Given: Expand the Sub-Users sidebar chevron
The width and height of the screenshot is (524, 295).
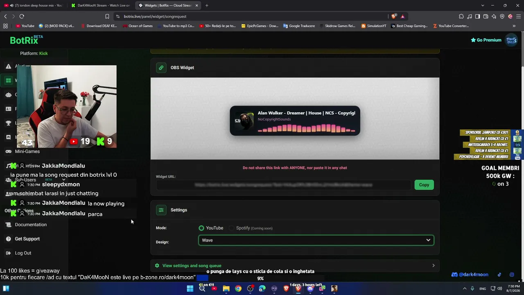Looking at the screenshot, I should pos(64,180).
